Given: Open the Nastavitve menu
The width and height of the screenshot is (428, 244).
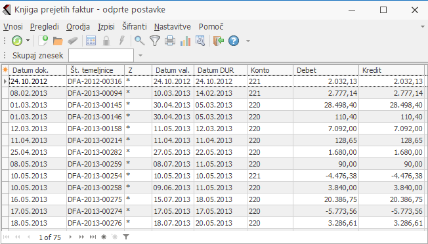Looking at the screenshot, I should pos(173,27).
